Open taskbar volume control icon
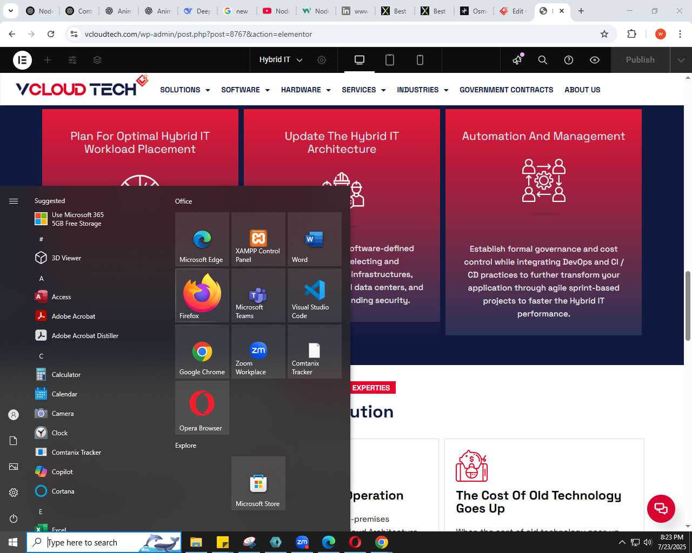This screenshot has height=553, width=692. coord(648,542)
